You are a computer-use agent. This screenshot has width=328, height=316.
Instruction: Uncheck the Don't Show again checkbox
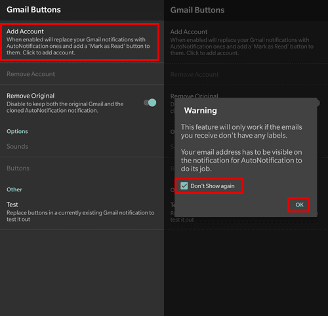coord(184,186)
